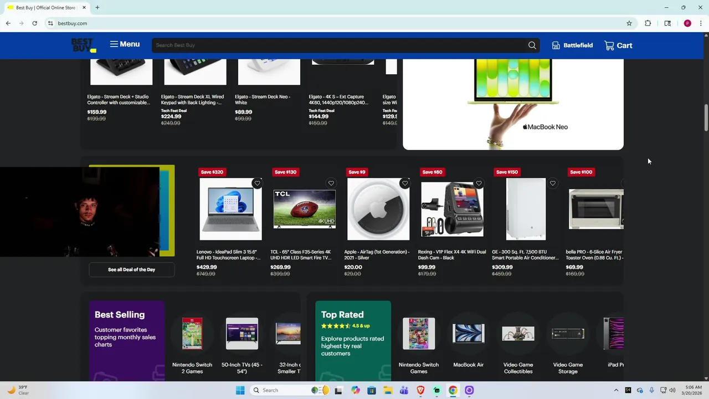Image resolution: width=709 pixels, height=399 pixels.
Task: Click the $429.99 Lenovo price
Action: 207,267
